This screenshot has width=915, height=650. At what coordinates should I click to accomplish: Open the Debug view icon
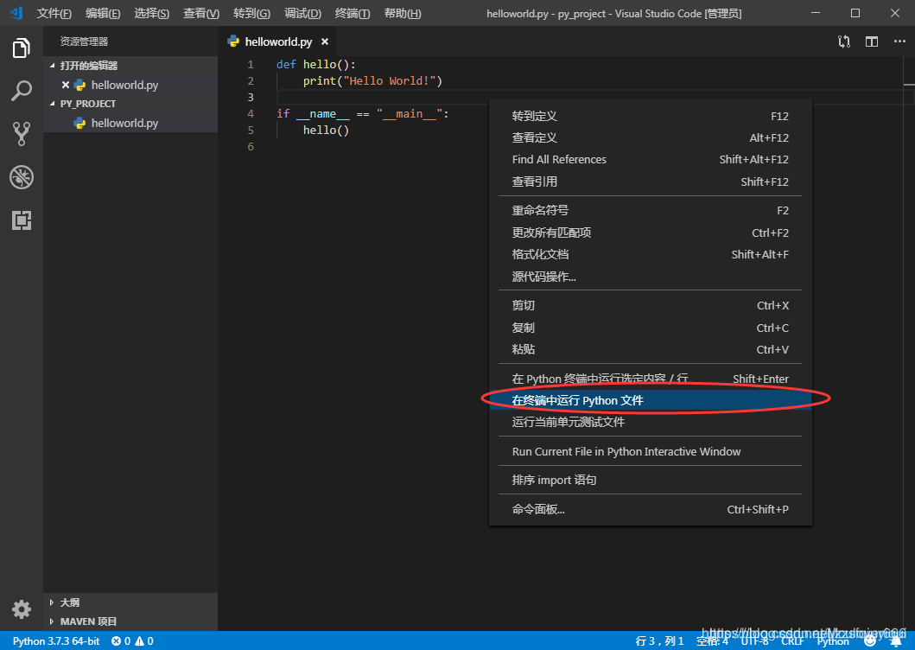(x=22, y=177)
